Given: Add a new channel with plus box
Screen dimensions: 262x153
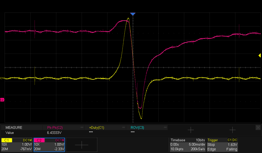Looking at the screenshot, I should [82, 145].
